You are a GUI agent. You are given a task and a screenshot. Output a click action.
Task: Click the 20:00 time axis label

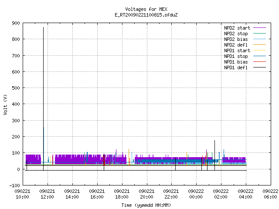[x=146, y=197]
